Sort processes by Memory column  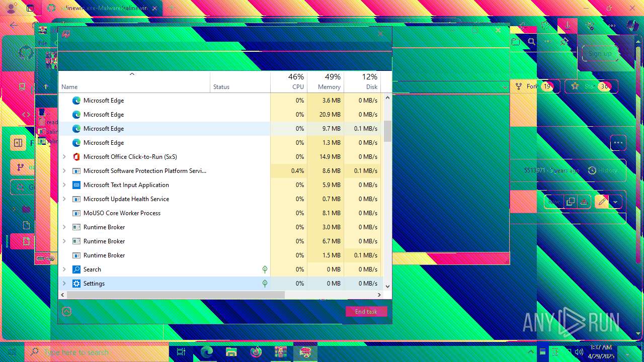pyautogui.click(x=326, y=82)
